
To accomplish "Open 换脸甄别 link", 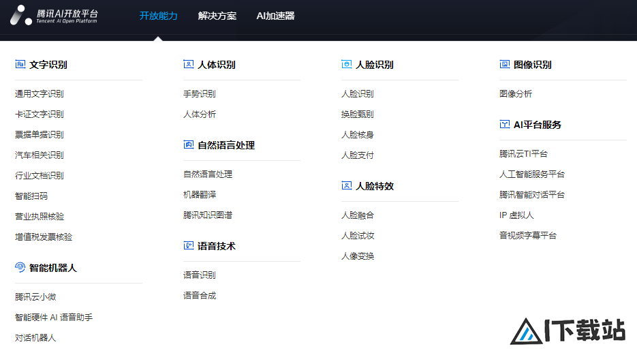I will (358, 114).
